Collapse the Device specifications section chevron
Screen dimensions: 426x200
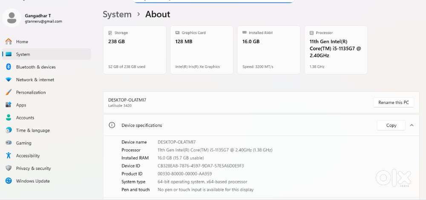pos(412,125)
